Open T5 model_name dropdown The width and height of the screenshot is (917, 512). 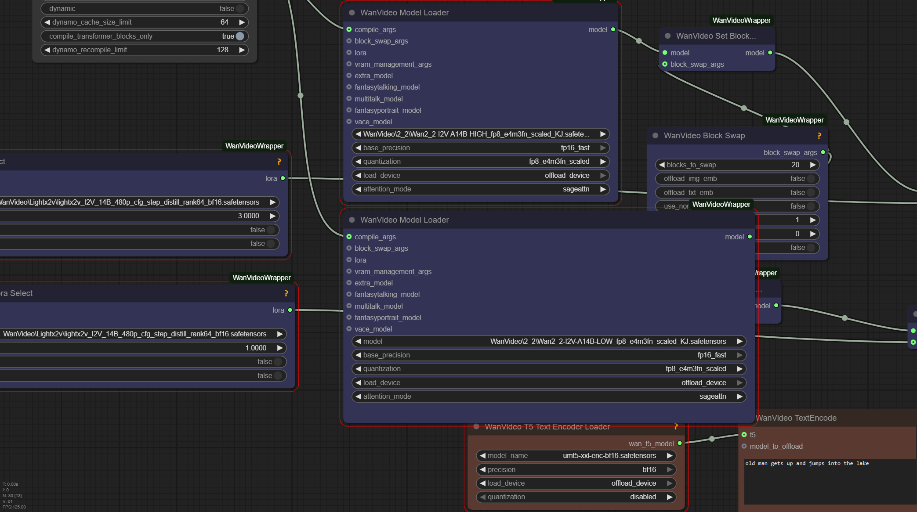[576, 456]
